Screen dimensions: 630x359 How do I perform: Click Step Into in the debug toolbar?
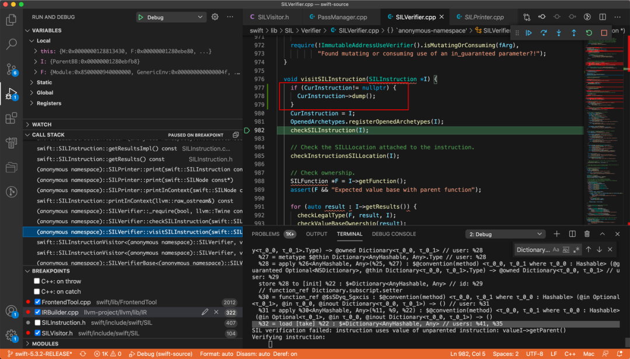point(559,33)
